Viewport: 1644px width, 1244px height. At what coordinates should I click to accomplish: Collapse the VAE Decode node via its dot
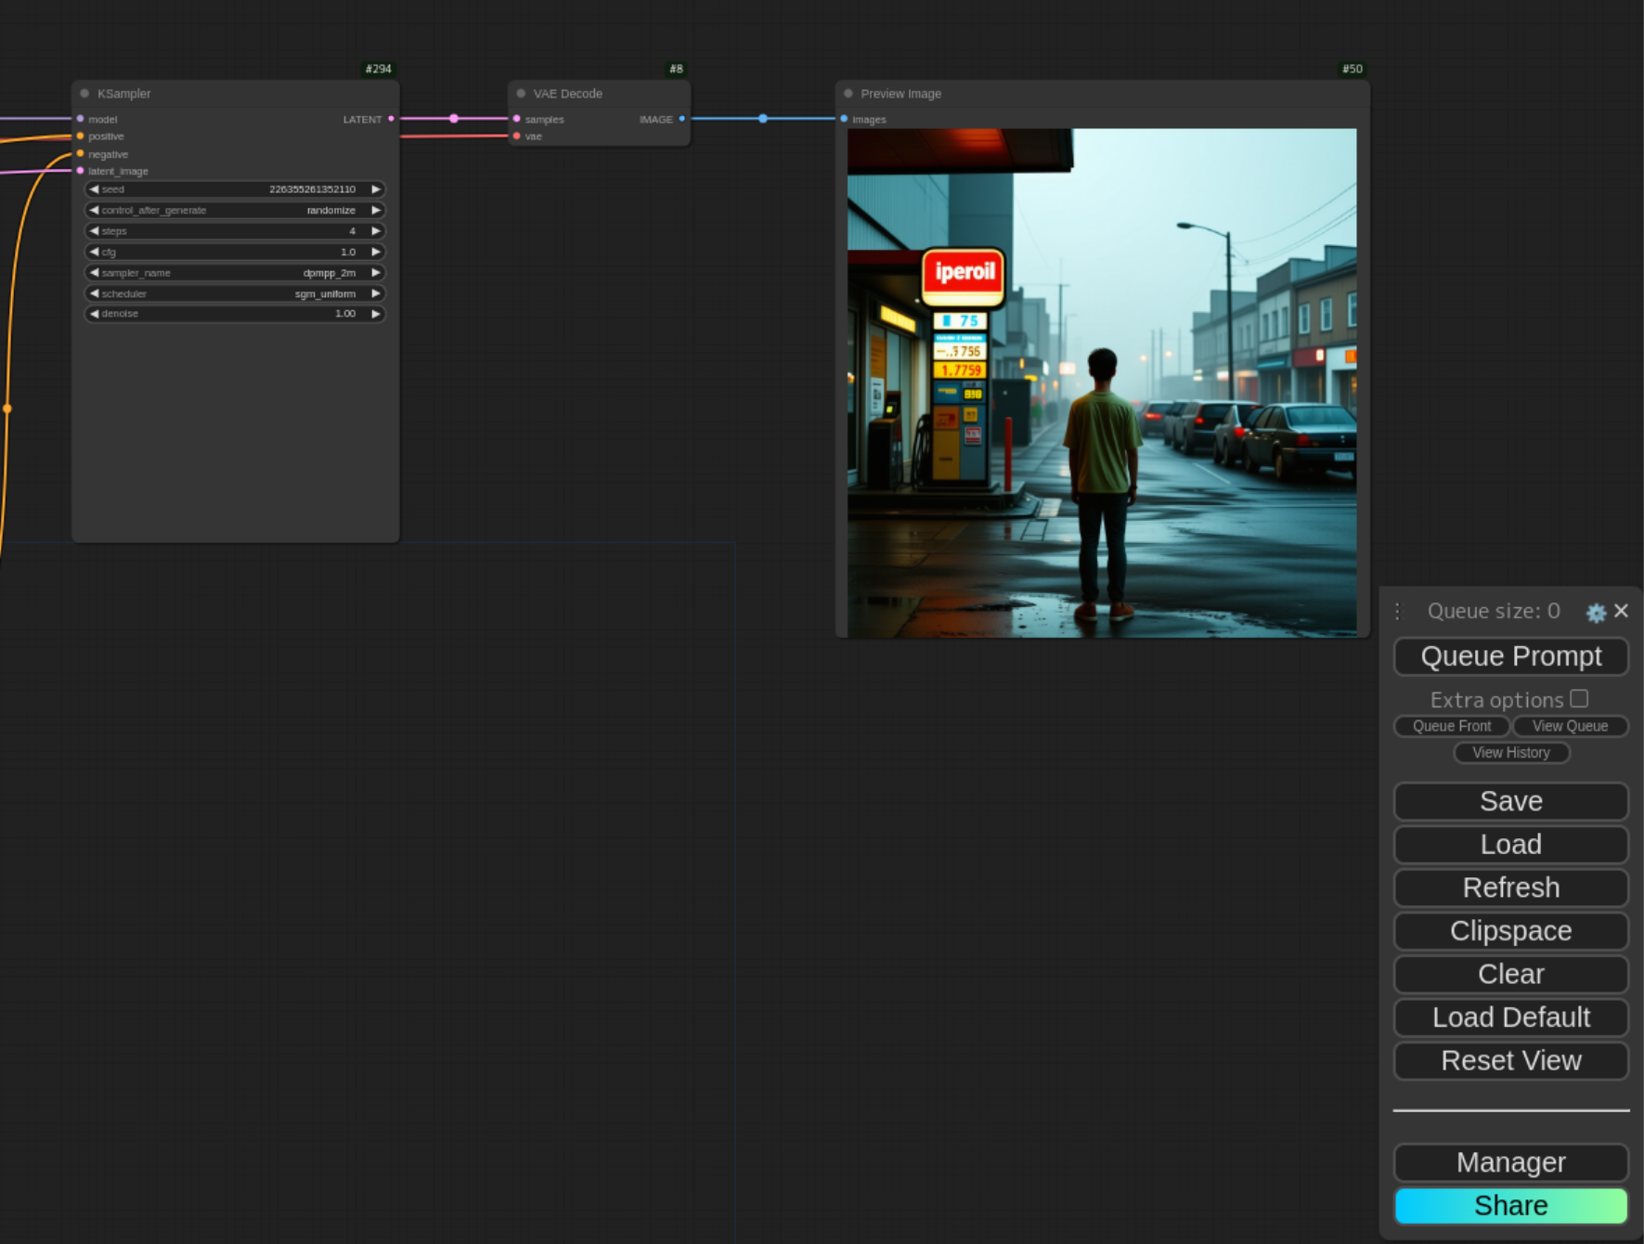pos(521,94)
